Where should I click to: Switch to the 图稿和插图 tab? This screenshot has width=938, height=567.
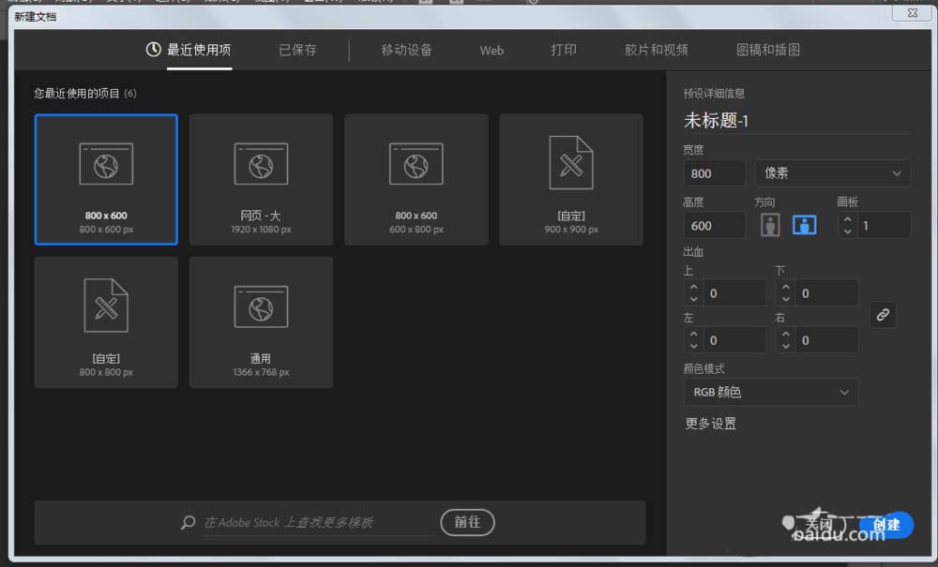coord(768,51)
